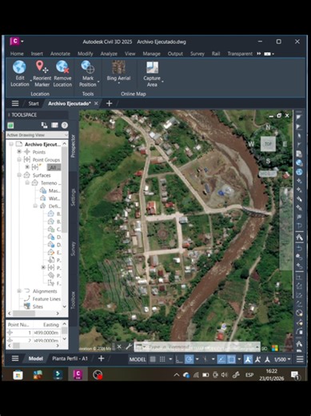Expand the Alignments tree node
The height and width of the screenshot is (416, 311).
[19, 291]
